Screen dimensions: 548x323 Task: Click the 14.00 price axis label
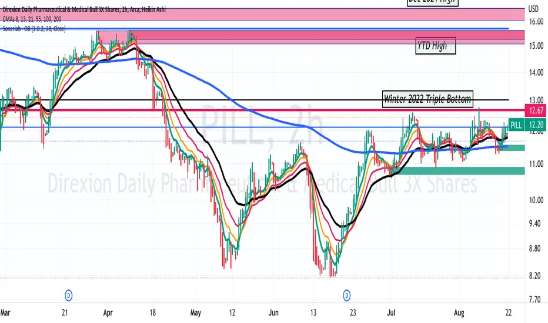[536, 72]
